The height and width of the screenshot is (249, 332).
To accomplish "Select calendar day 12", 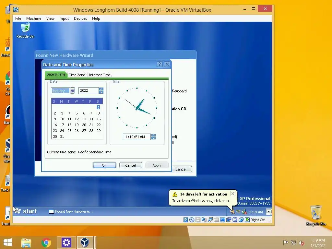I will [77, 119].
